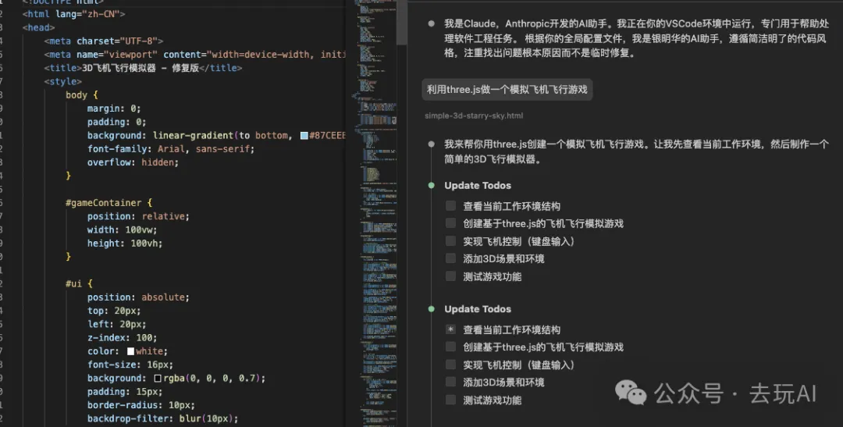This screenshot has width=843, height=427.
Task: Click the reply text starting 我来帮你用three.js创建
Action: (x=637, y=151)
